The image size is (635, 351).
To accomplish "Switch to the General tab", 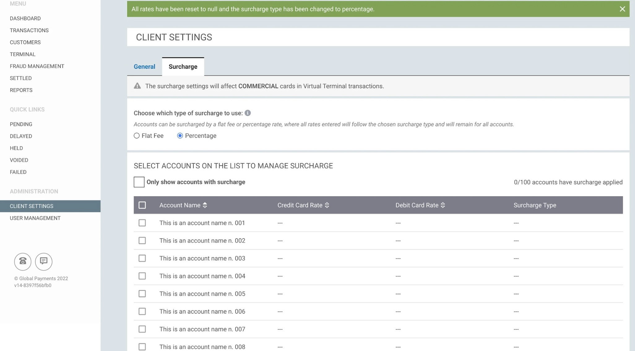I will [x=144, y=67].
